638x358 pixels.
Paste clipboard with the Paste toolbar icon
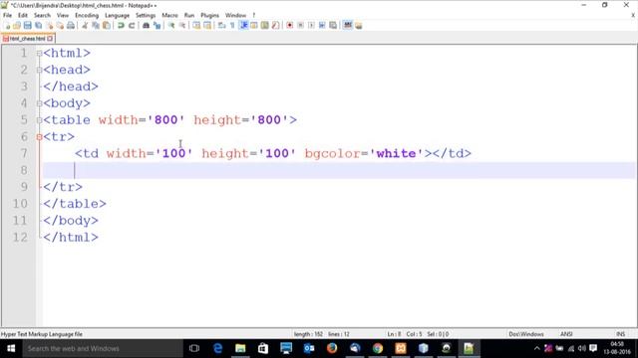click(107, 25)
